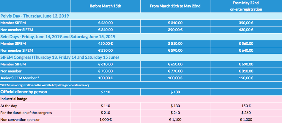Select the € 590.00 price cell
This screenshot has width=282, height=123.
[175, 50]
